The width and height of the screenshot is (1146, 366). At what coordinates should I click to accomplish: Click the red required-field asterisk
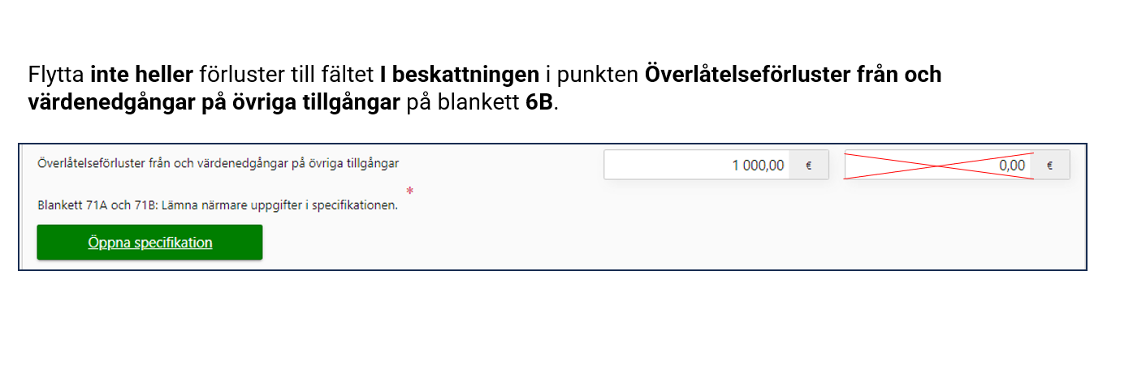410,192
